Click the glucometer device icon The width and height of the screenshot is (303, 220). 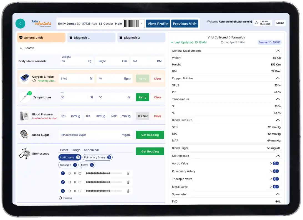(x=24, y=134)
